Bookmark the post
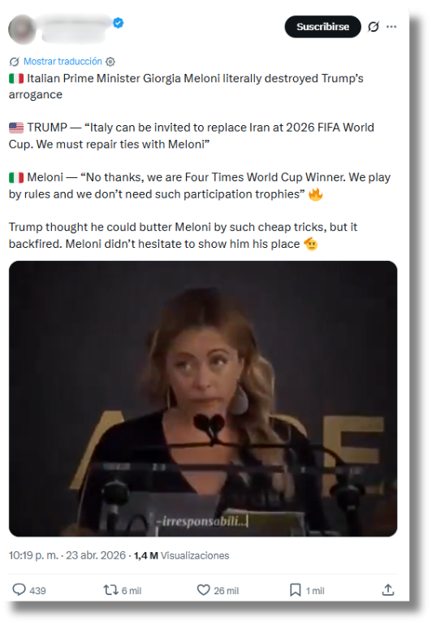This screenshot has height=630, width=432. click(x=296, y=590)
